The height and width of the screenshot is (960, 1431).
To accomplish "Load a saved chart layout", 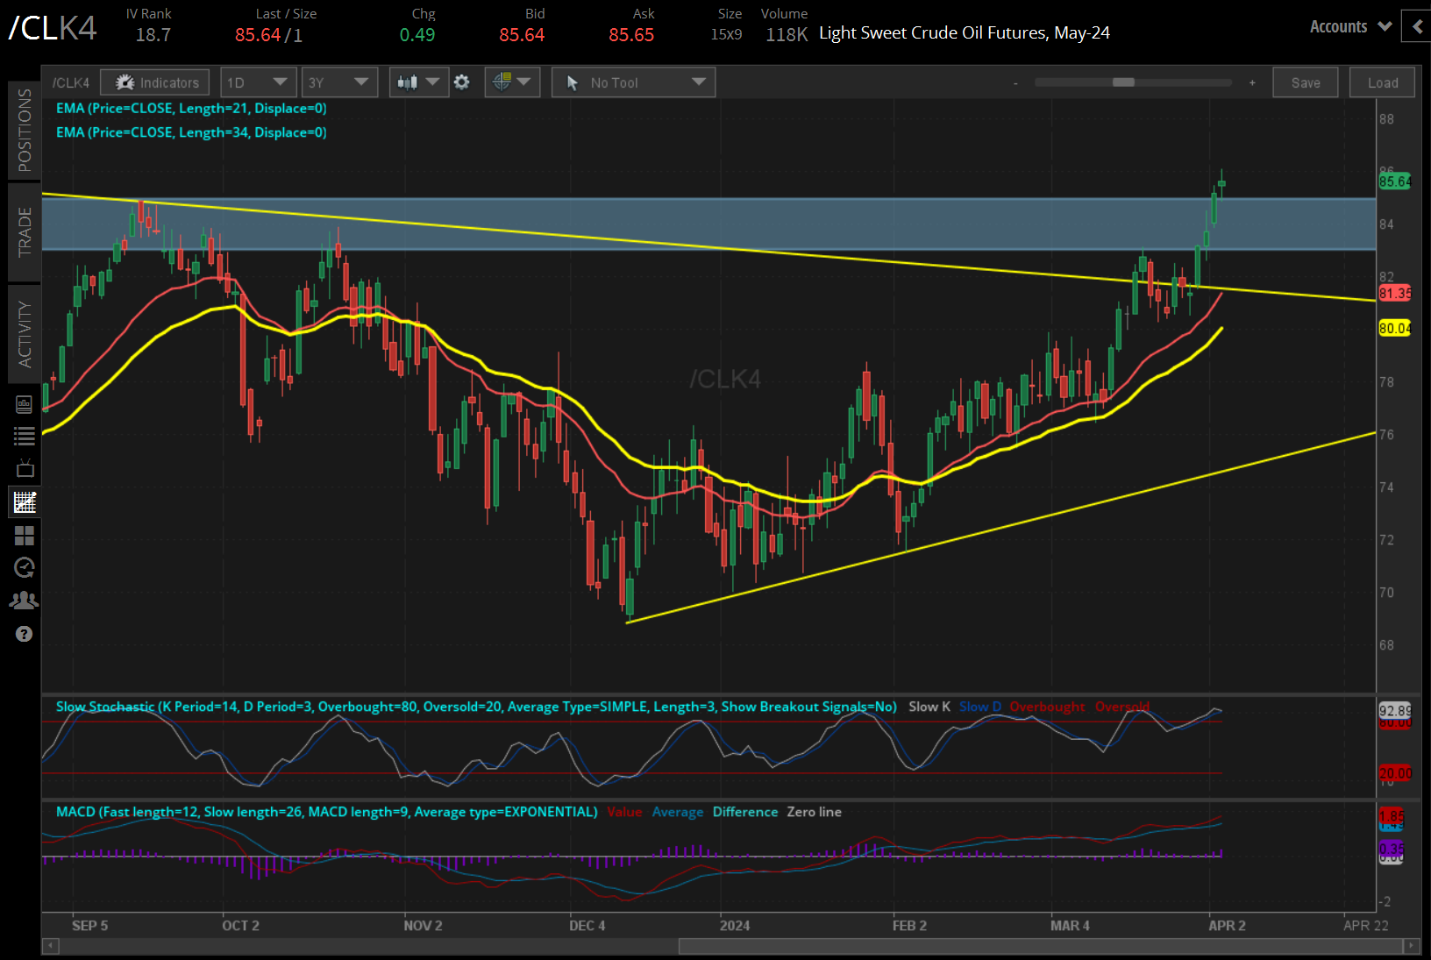I will pos(1383,82).
